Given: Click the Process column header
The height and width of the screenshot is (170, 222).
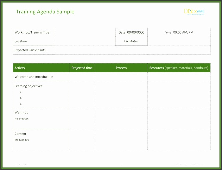Looking at the screenshot, I should pos(121,68).
